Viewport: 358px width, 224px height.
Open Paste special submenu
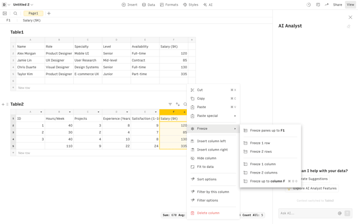(213, 116)
